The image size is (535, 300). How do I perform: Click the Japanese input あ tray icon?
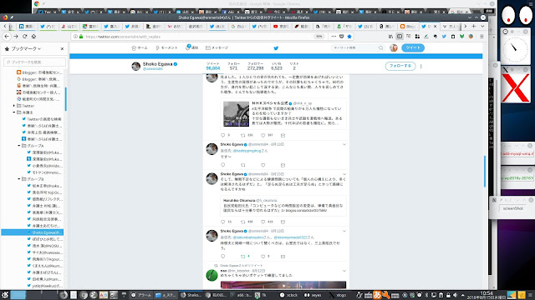point(377,295)
